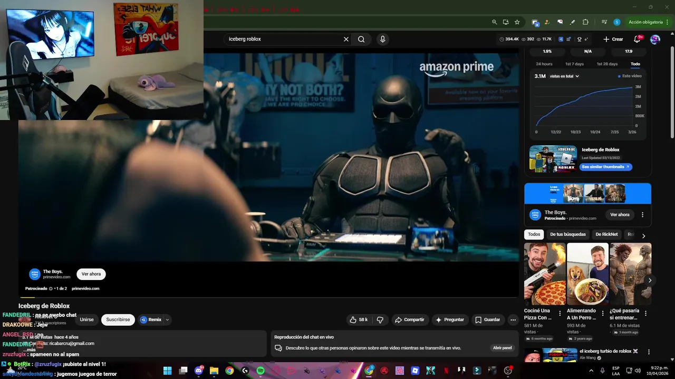This screenshot has height=379, width=675.
Task: Open Spotify from the taskbar
Action: point(261,371)
